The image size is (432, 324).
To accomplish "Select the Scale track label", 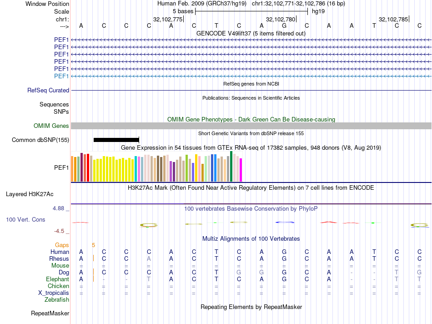I will point(61,11).
